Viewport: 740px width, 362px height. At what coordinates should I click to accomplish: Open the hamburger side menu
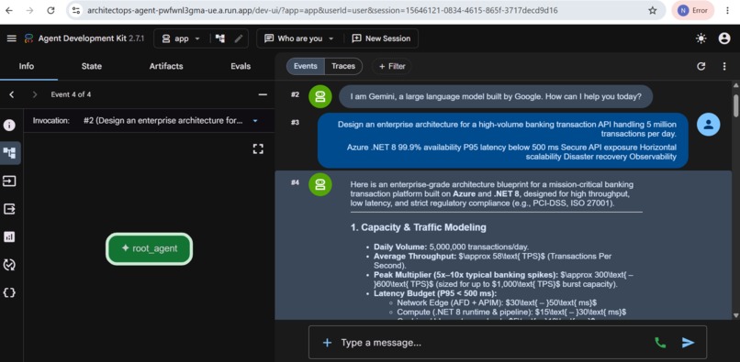pyautogui.click(x=12, y=38)
